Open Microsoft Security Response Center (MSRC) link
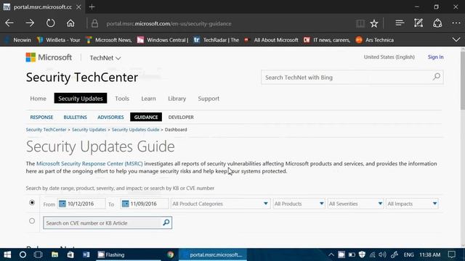The height and width of the screenshot is (261, 465). click(89, 163)
